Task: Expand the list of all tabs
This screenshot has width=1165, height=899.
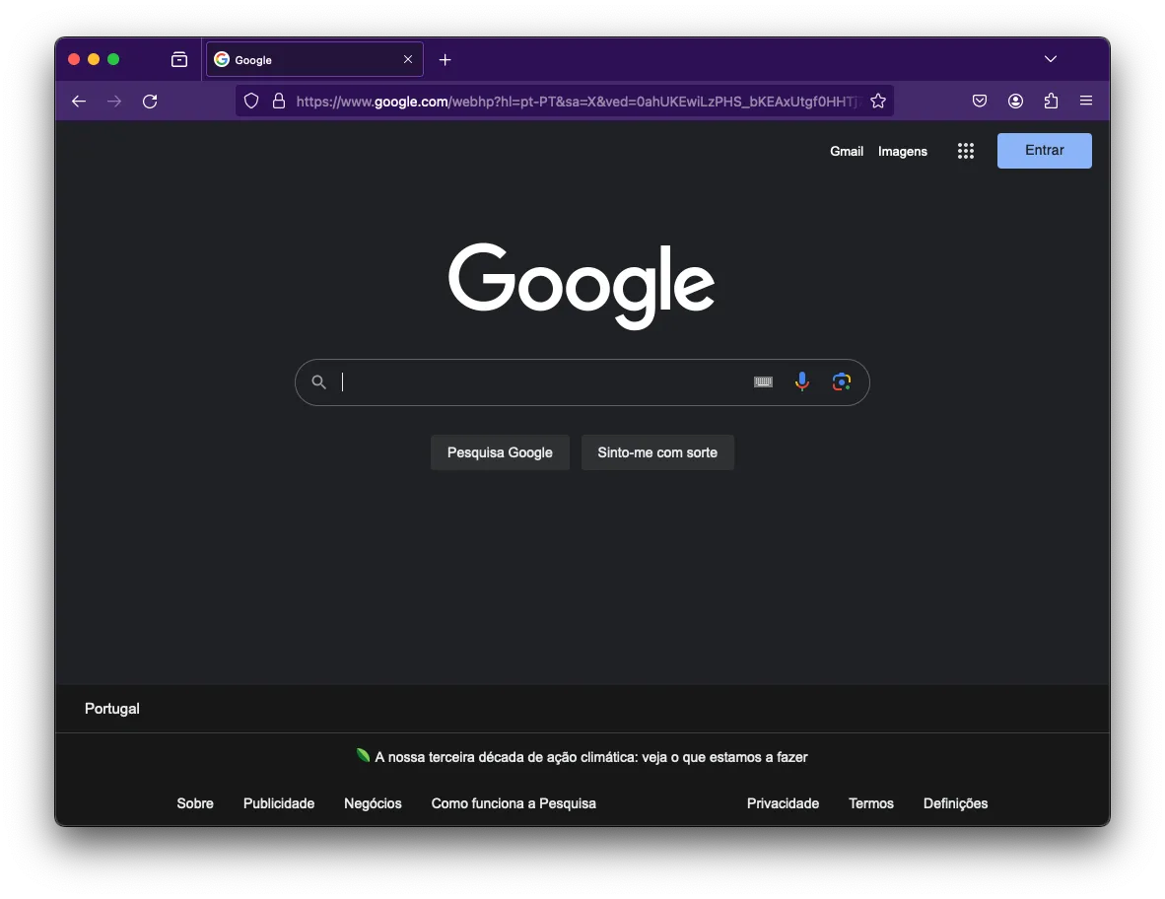Action: pyautogui.click(x=1050, y=59)
